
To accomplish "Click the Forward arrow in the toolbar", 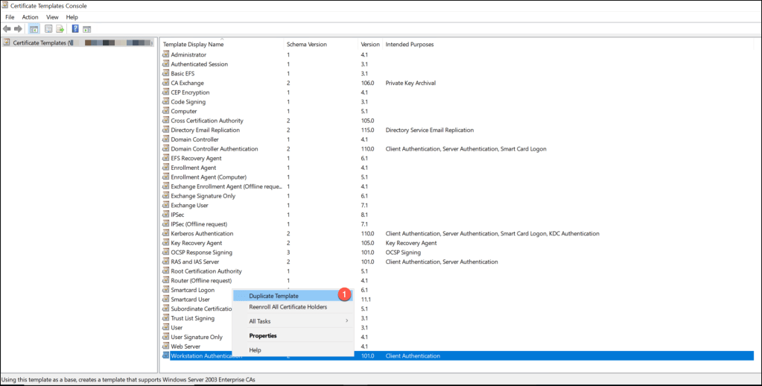I will coord(18,29).
